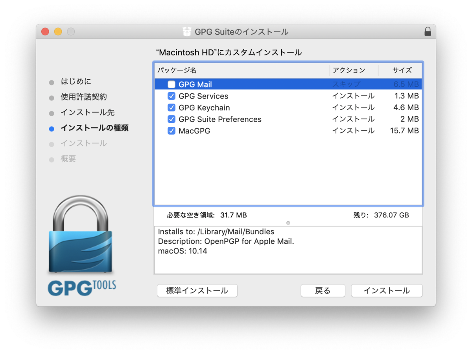Click the インストール button at bottom right

coord(387,291)
